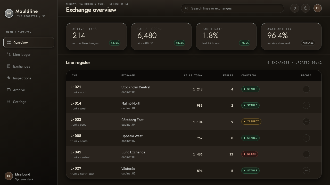
Task: Open the EL user avatar in header
Action: 317,8
